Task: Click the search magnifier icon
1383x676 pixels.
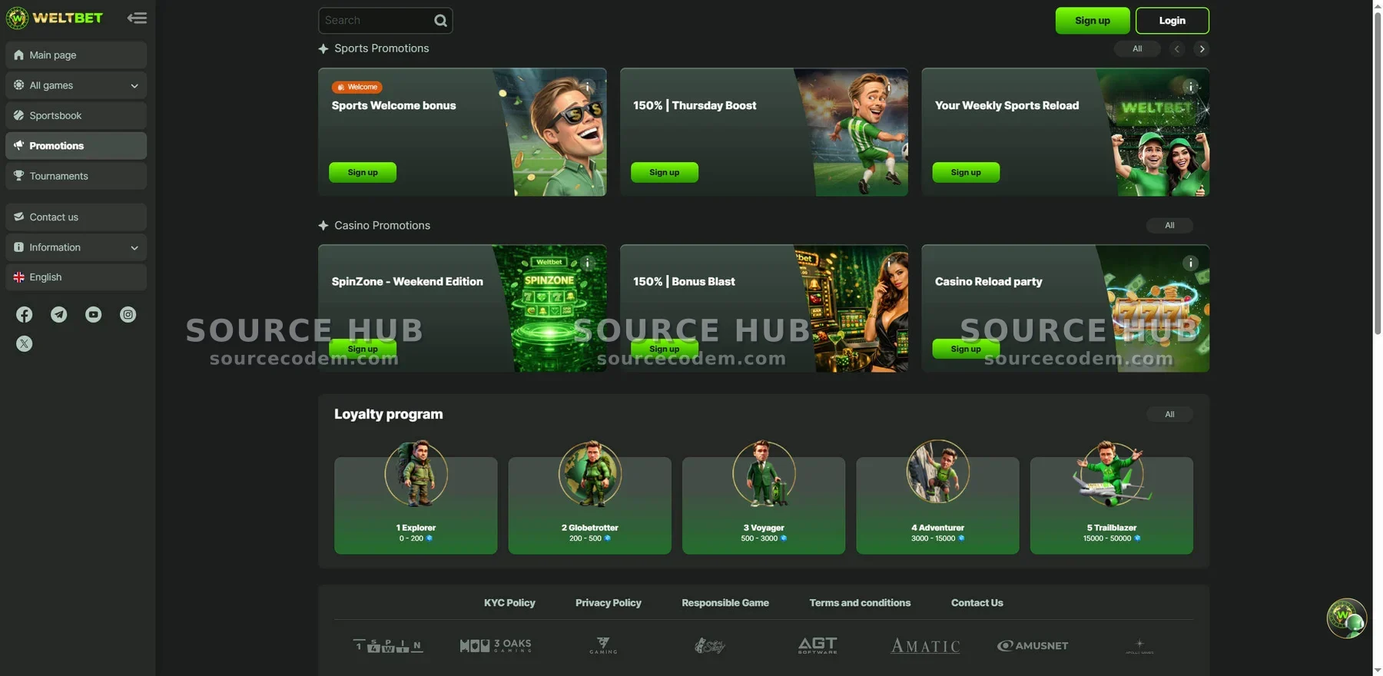Action: (x=440, y=21)
